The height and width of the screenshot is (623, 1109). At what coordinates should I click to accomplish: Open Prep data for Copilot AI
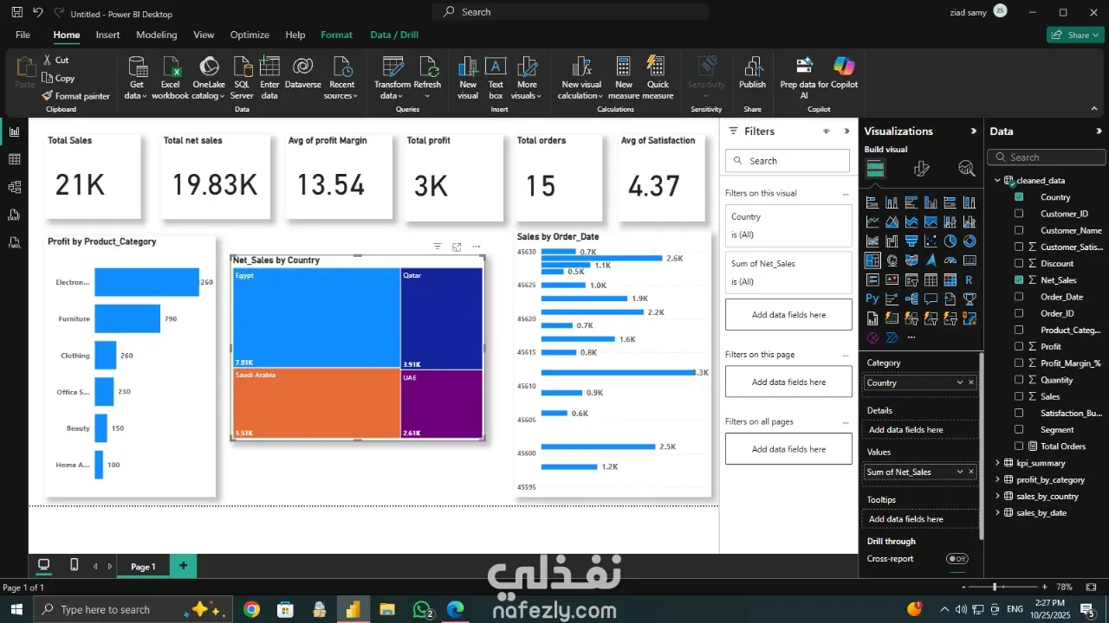804,78
